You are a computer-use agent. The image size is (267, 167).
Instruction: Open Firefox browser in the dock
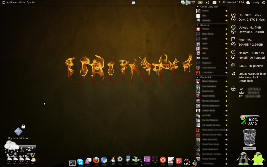coord(96,161)
